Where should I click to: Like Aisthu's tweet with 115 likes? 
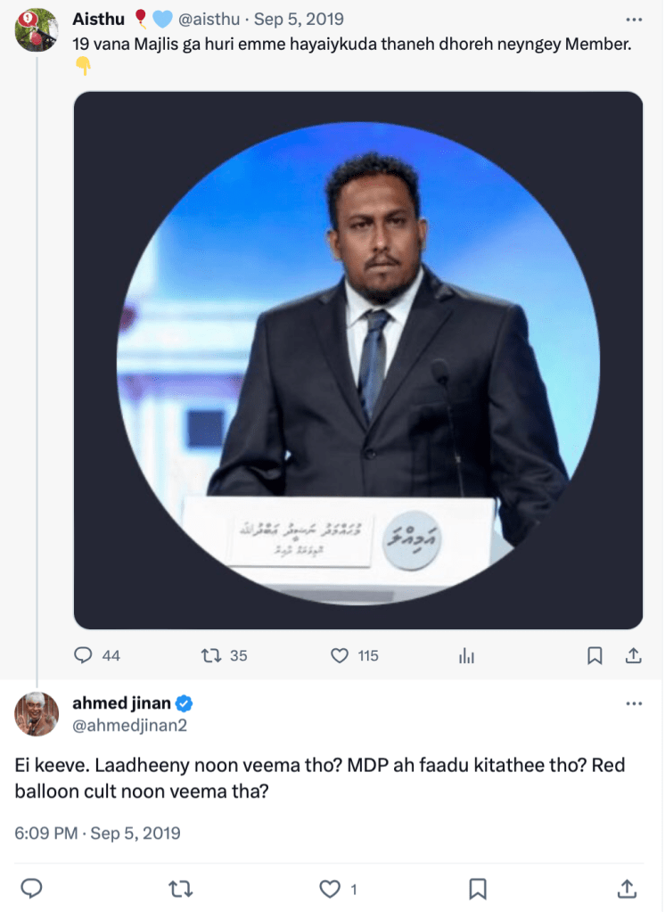[x=340, y=655]
